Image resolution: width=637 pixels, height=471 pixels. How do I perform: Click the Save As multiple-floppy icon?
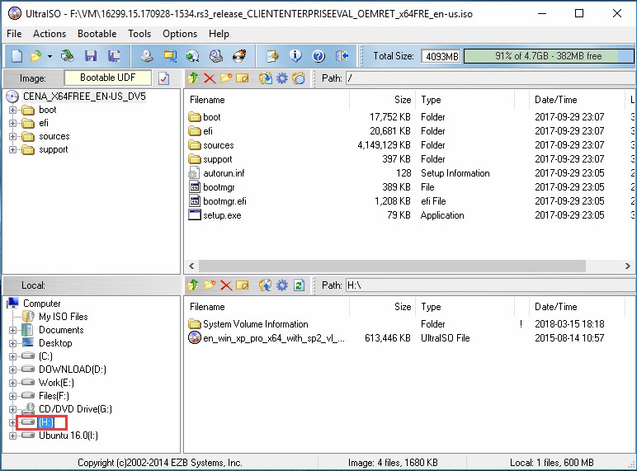tap(114, 56)
